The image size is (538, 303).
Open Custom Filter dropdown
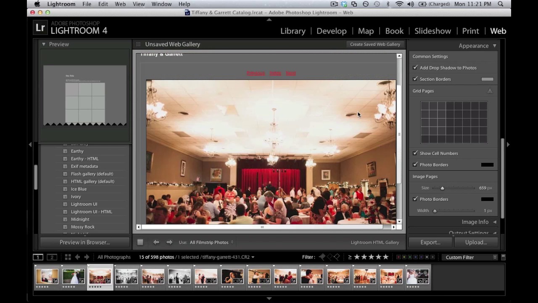(471, 257)
